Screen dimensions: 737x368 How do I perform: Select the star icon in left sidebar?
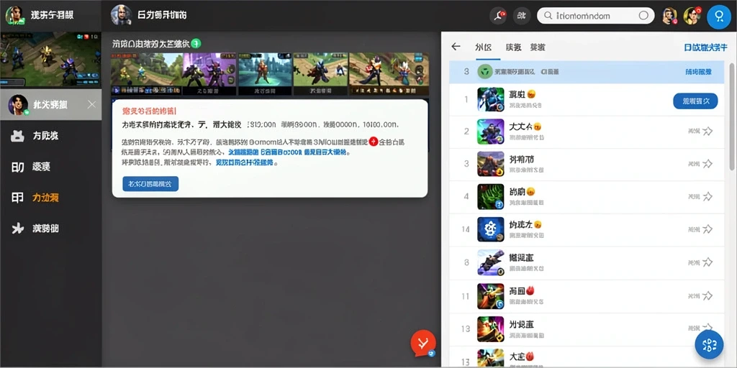(x=18, y=228)
